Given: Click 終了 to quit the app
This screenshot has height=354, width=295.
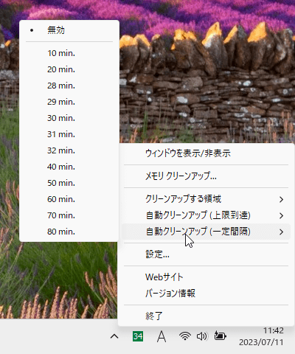Looking at the screenshot, I should pyautogui.click(x=206, y=316).
